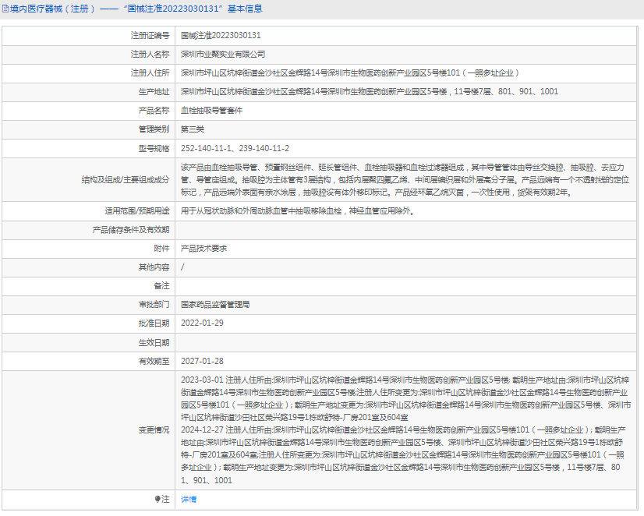Click the slash value in 其他内容 row

182,267
